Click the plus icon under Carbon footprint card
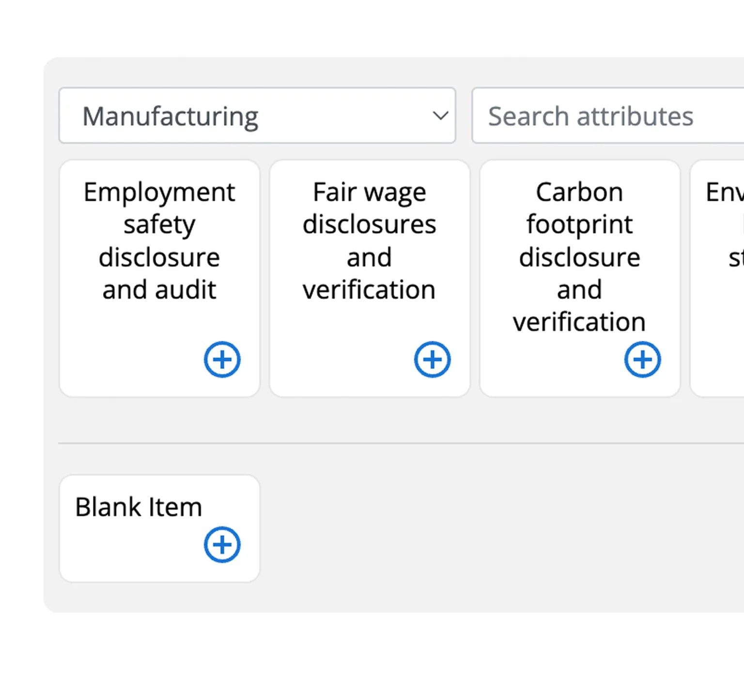744x680 pixels. 642,359
